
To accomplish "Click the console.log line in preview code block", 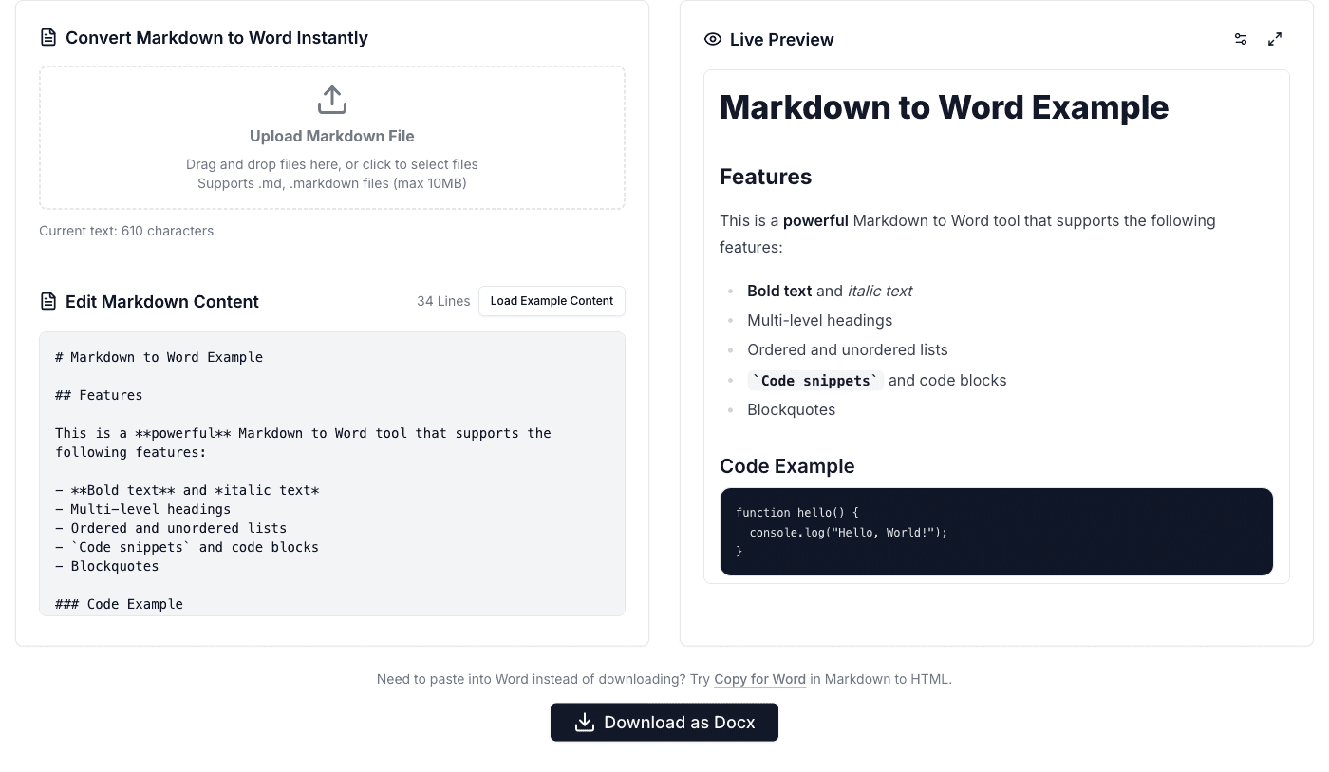I will point(849,533).
